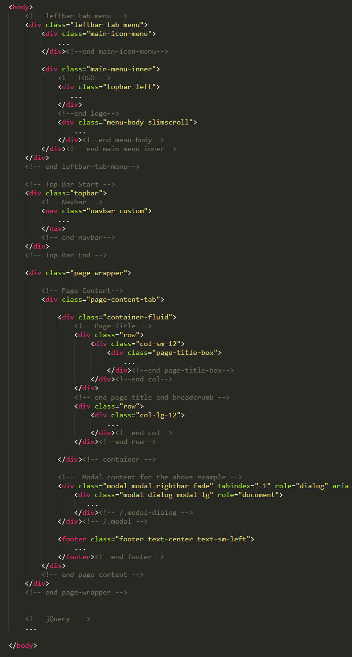
Task: Click the "<!-- end leftbar-tab-menu-->" comment
Action: (x=83, y=166)
